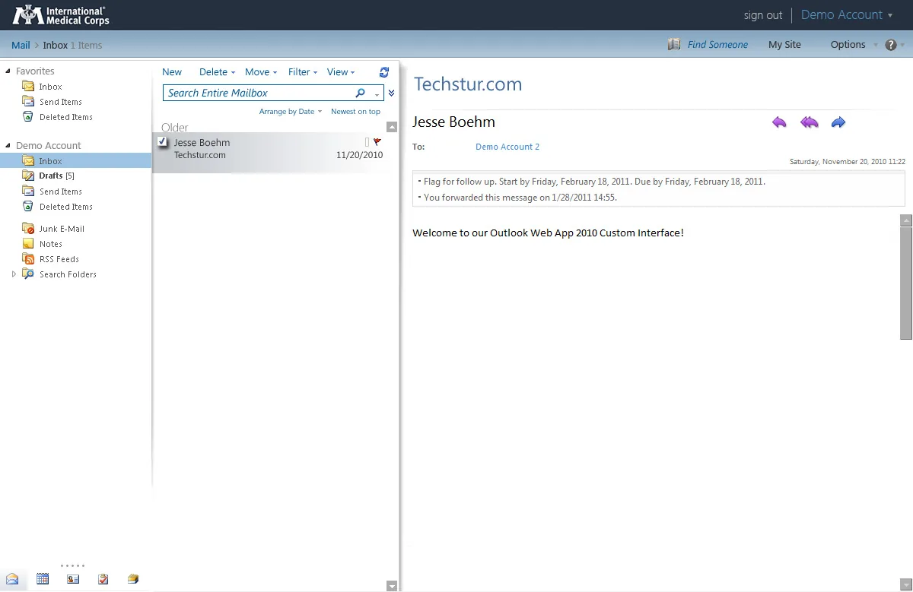Open the Drafts [5] folder

point(56,176)
